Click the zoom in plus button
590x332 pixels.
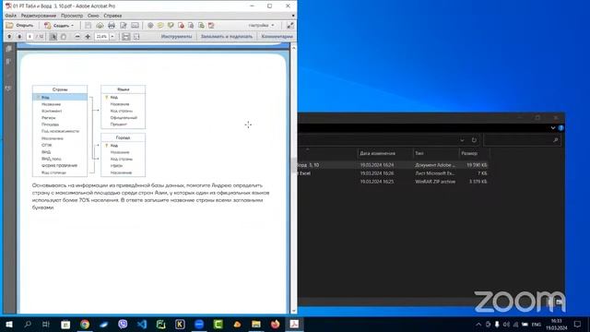coord(88,37)
